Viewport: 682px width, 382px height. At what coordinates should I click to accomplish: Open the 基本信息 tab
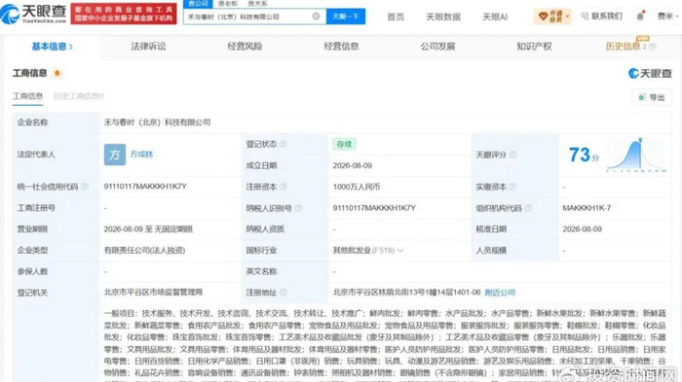(52, 47)
